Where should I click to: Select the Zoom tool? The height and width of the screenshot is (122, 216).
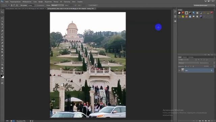click(2, 71)
